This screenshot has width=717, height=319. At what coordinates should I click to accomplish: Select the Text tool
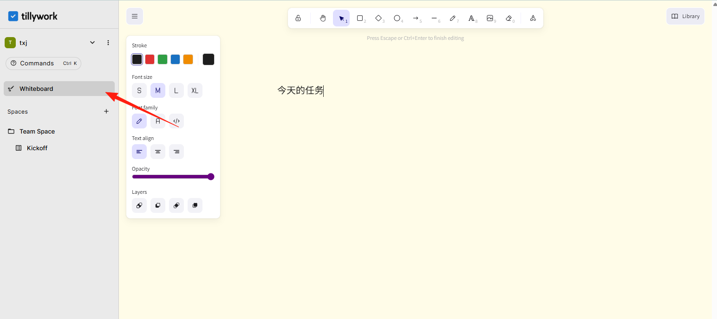471,18
